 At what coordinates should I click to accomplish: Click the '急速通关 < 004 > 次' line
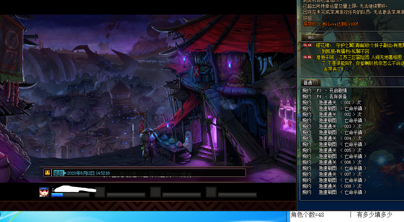click(x=332, y=138)
